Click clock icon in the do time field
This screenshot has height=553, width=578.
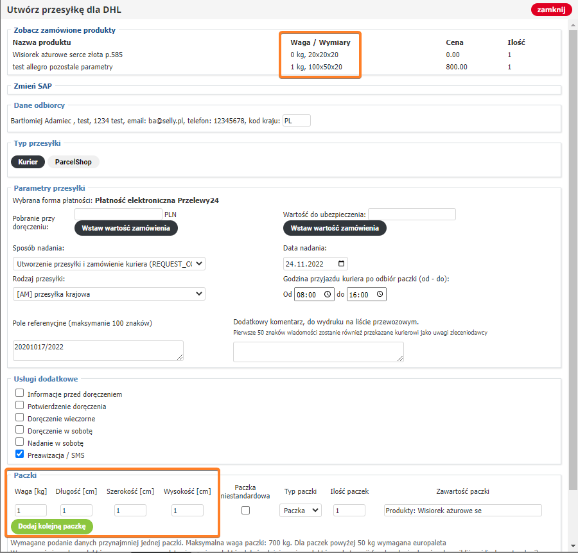click(x=380, y=294)
